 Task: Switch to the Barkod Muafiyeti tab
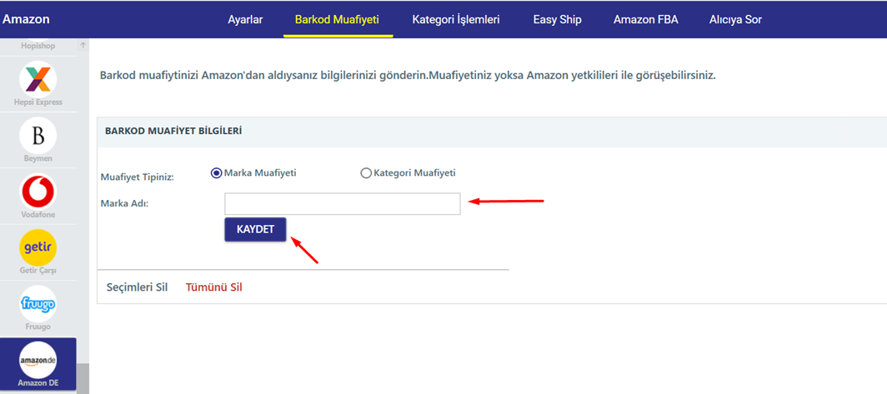tap(337, 20)
